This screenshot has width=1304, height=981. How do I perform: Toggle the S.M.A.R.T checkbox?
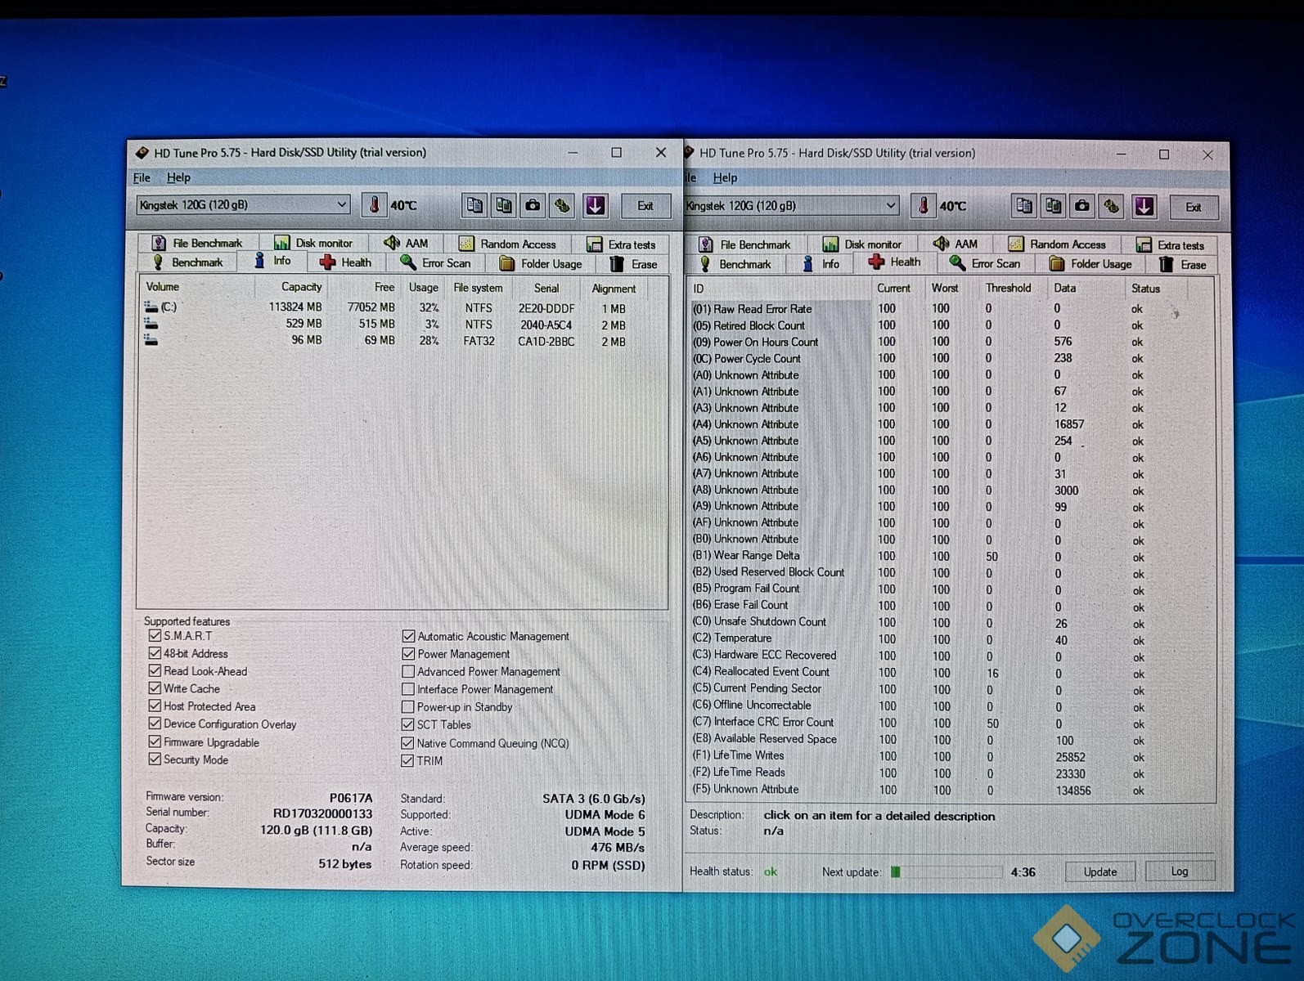click(x=155, y=635)
